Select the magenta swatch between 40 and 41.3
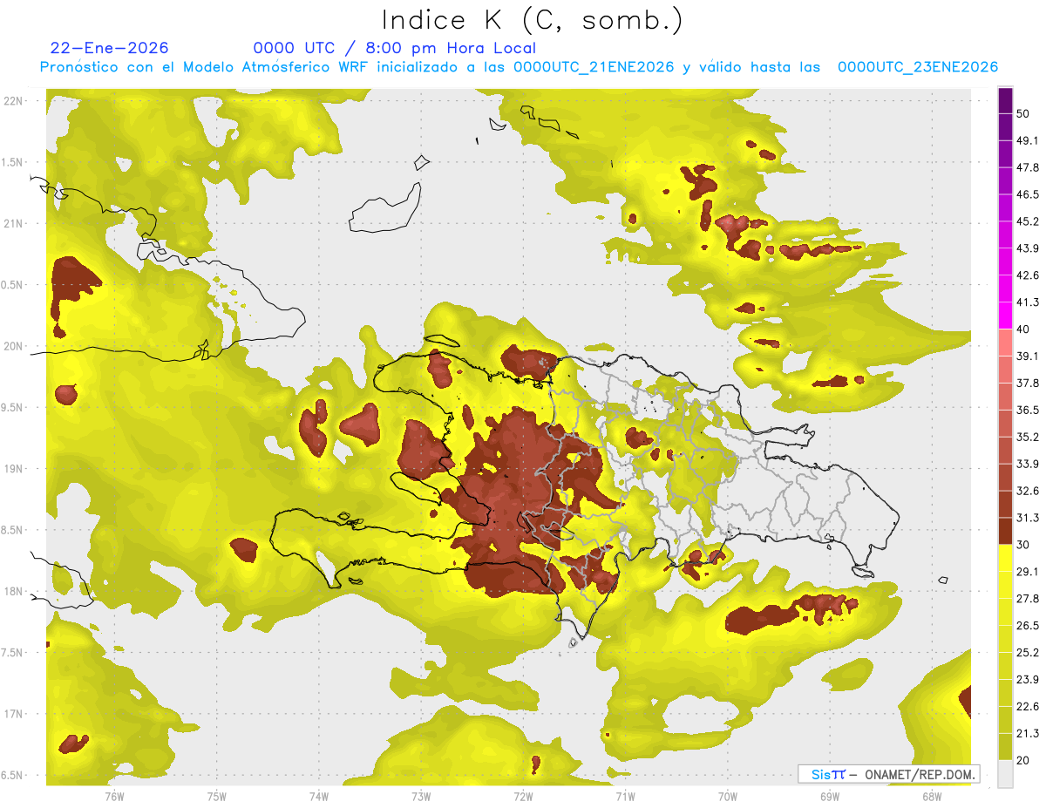This screenshot has width=1046, height=808. 1005,316
